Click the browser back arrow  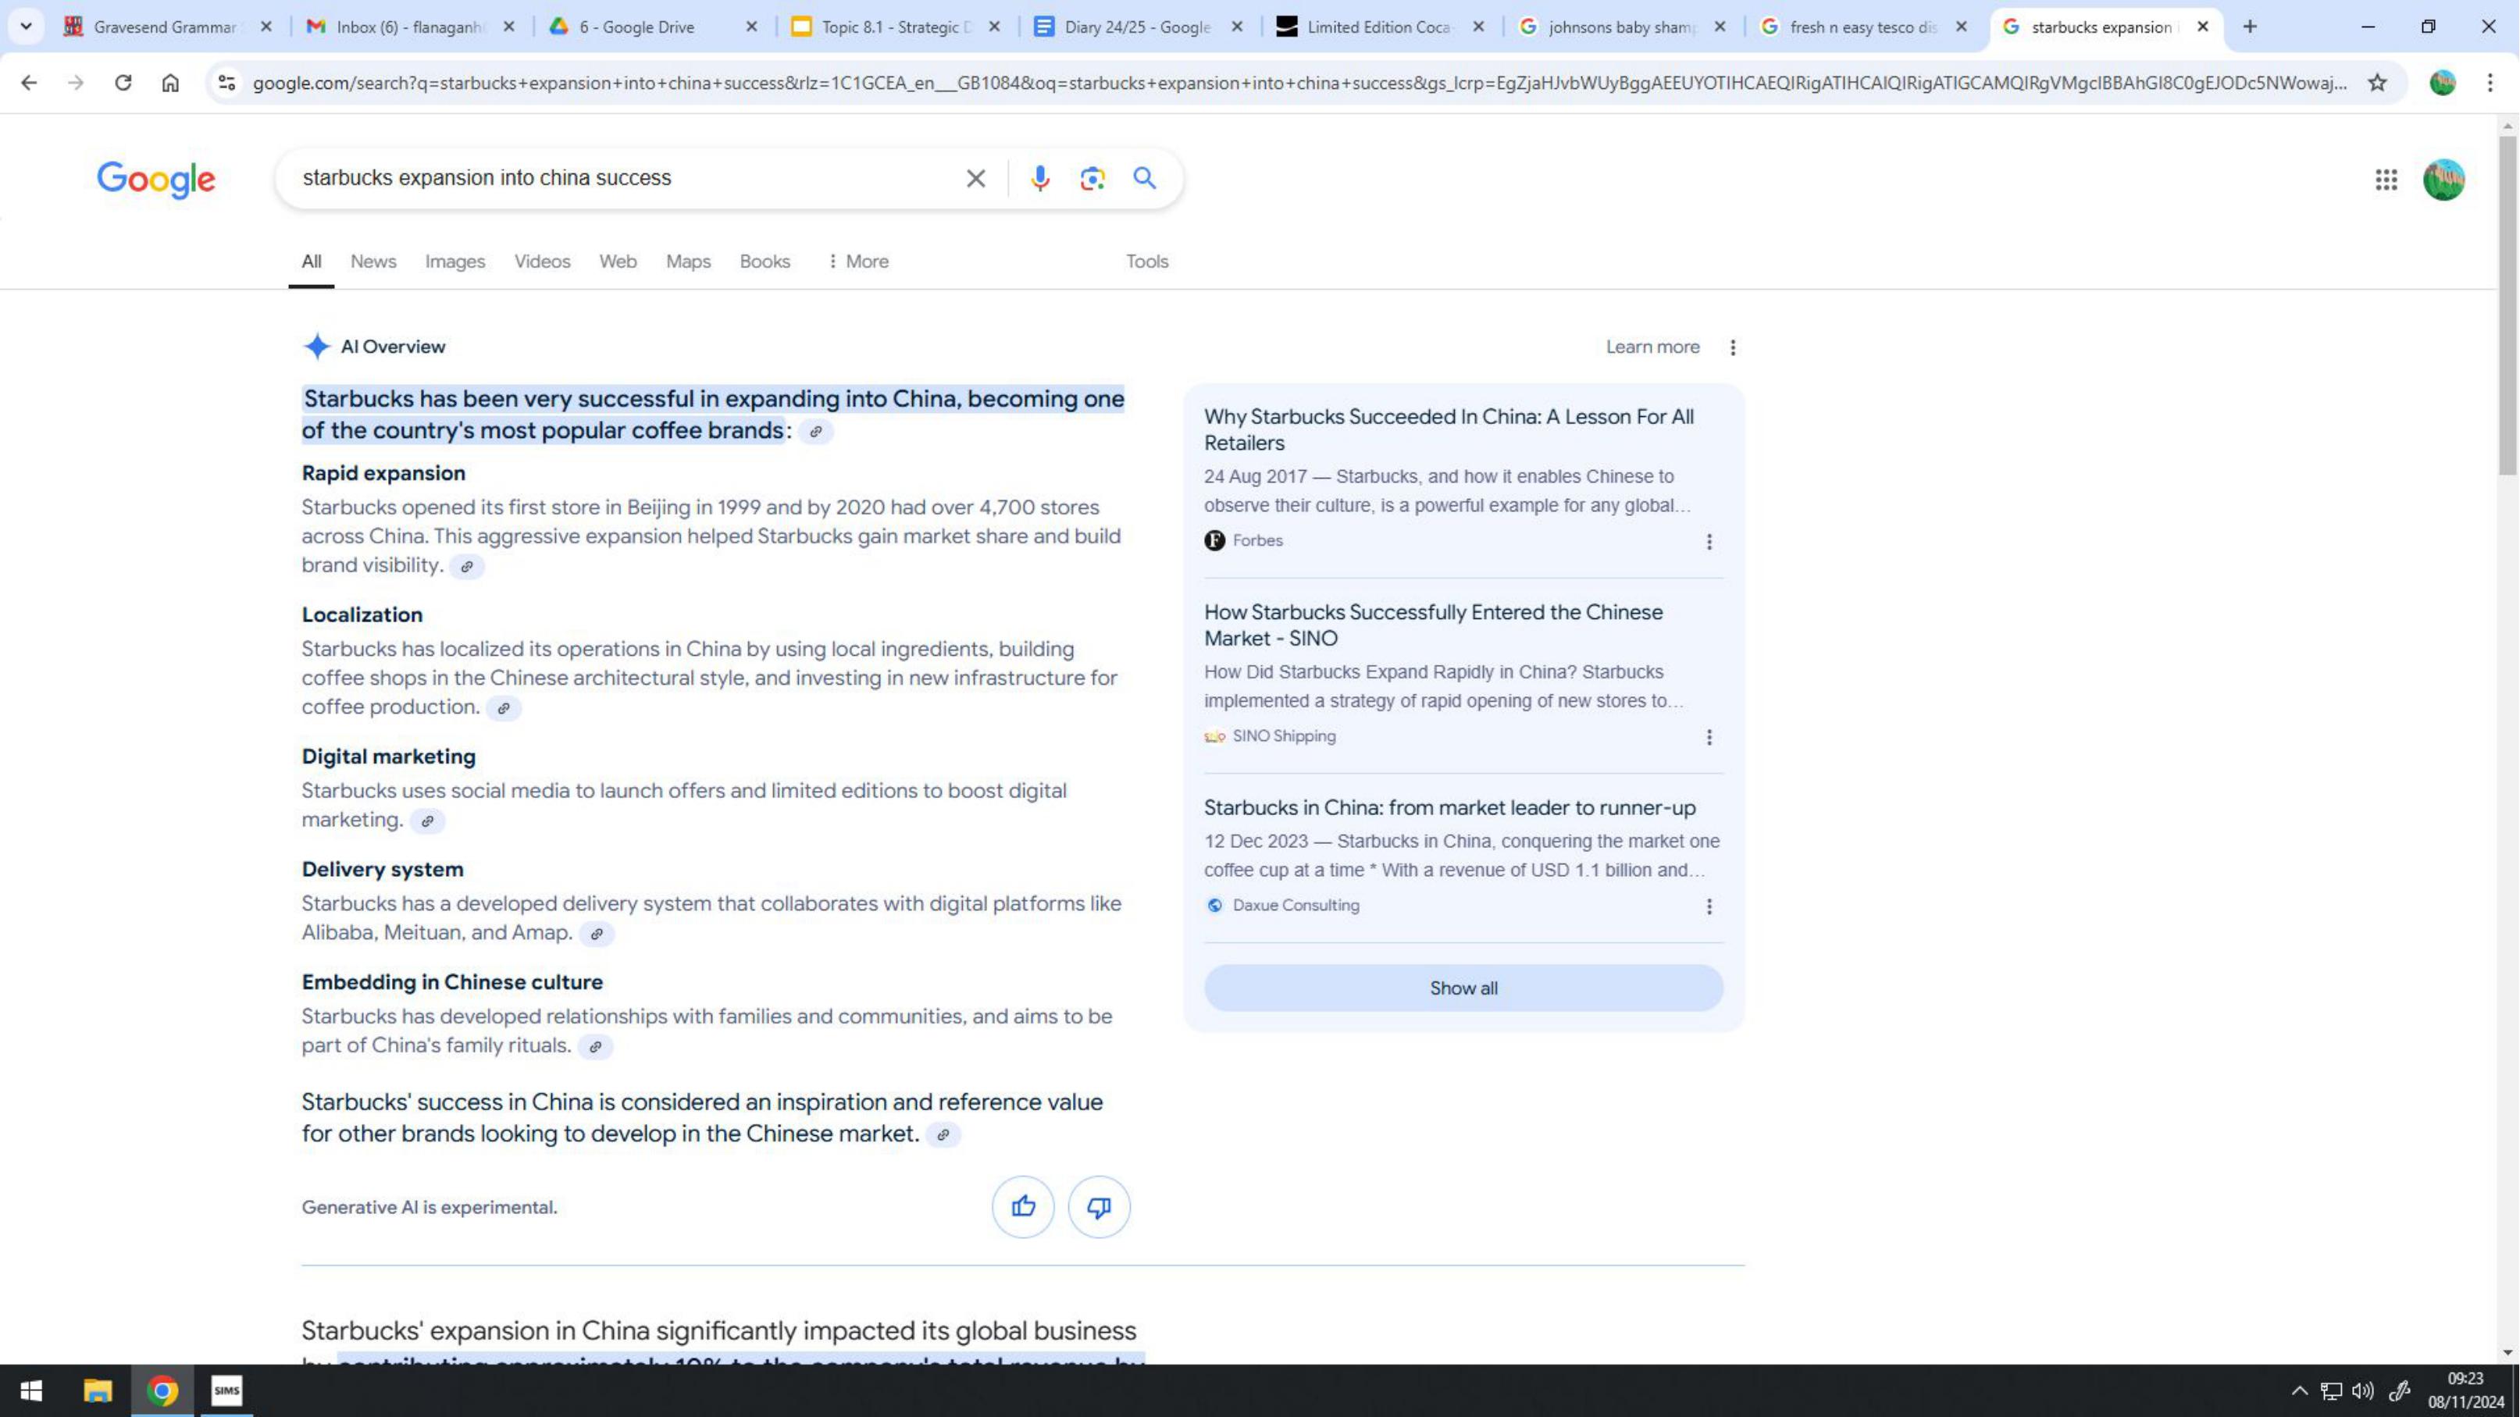28,83
